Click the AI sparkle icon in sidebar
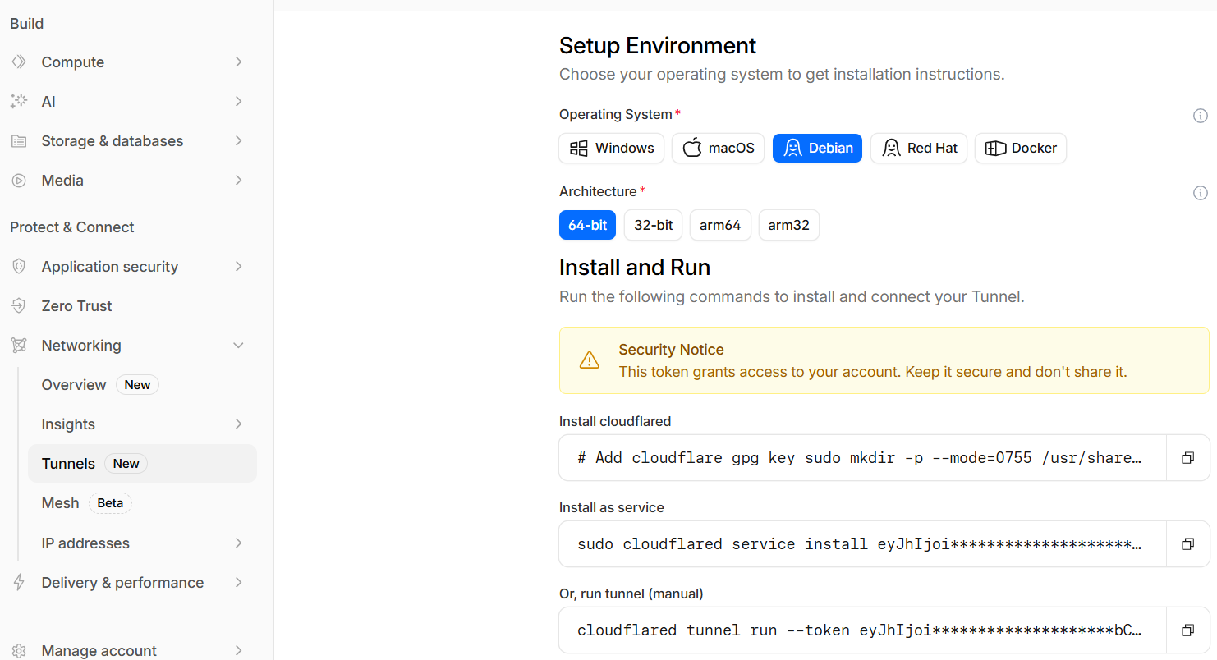This screenshot has width=1217, height=660. [x=18, y=102]
